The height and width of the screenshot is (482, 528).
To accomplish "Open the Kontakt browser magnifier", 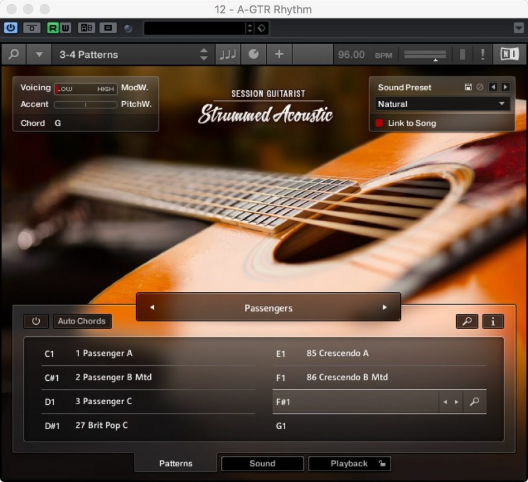I will click(13, 54).
